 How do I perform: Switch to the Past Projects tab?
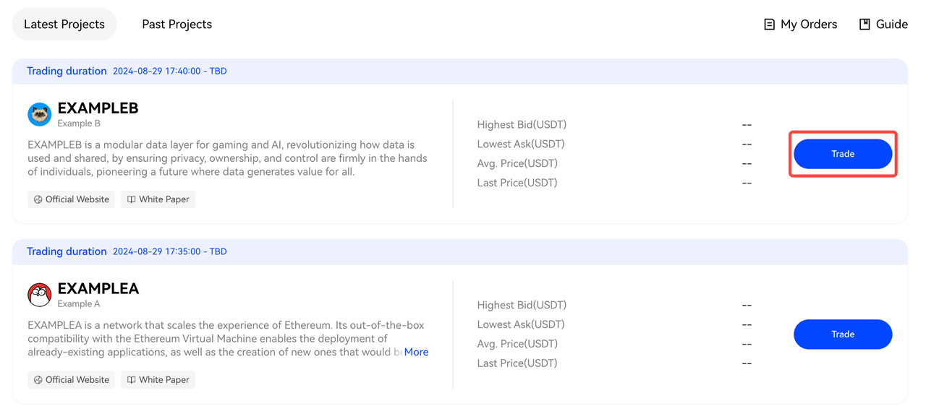pyautogui.click(x=177, y=25)
